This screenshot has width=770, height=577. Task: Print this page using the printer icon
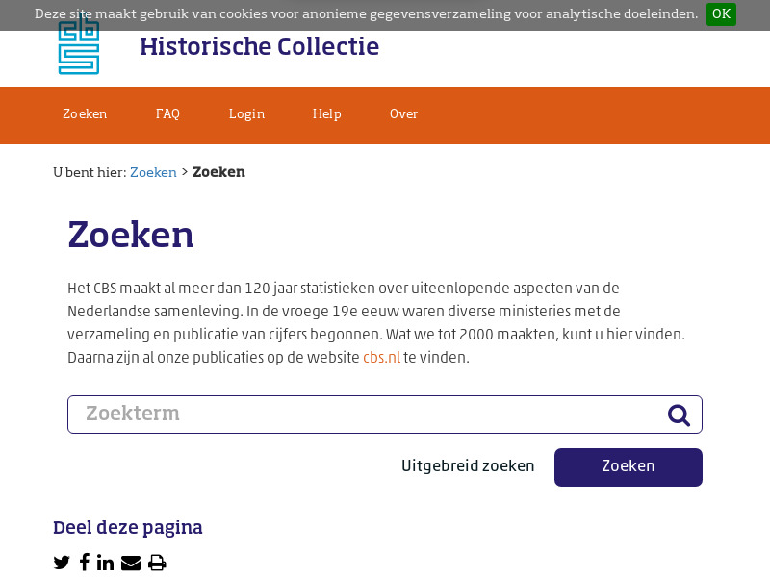point(157,563)
